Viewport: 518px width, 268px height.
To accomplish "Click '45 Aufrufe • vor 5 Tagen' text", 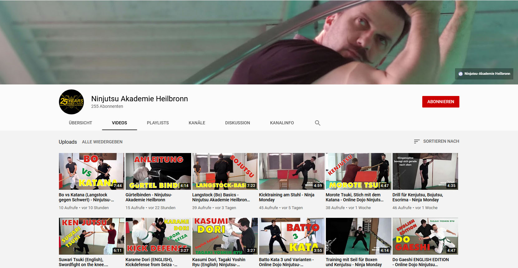I will (281, 208).
